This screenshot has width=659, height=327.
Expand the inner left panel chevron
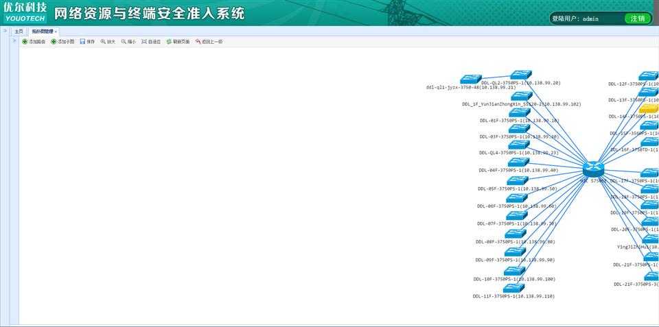pyautogui.click(x=14, y=41)
